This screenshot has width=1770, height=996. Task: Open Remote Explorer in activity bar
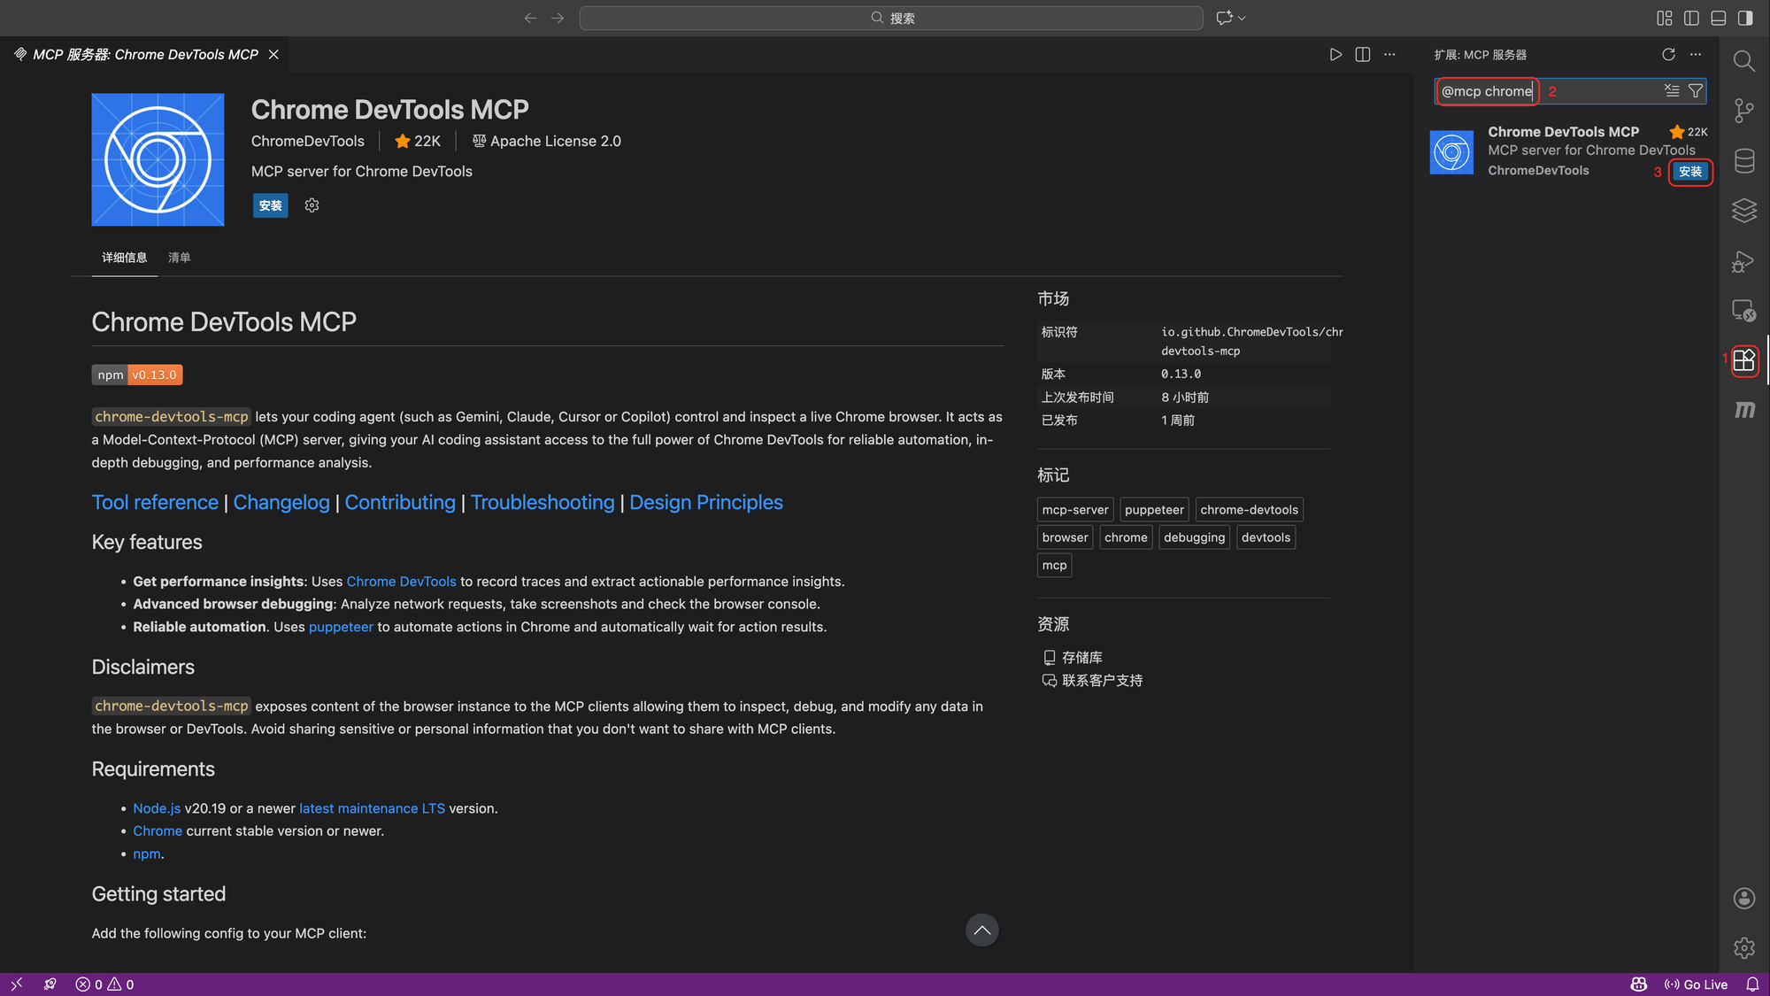(x=1743, y=311)
